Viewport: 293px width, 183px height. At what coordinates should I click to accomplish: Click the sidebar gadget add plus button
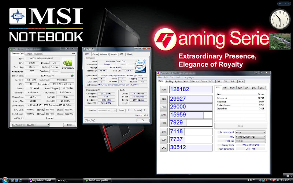pyautogui.click(x=280, y=4)
